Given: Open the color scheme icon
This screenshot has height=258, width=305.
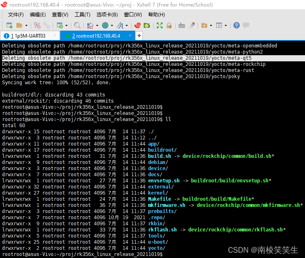Looking at the screenshot, I should (90, 25).
